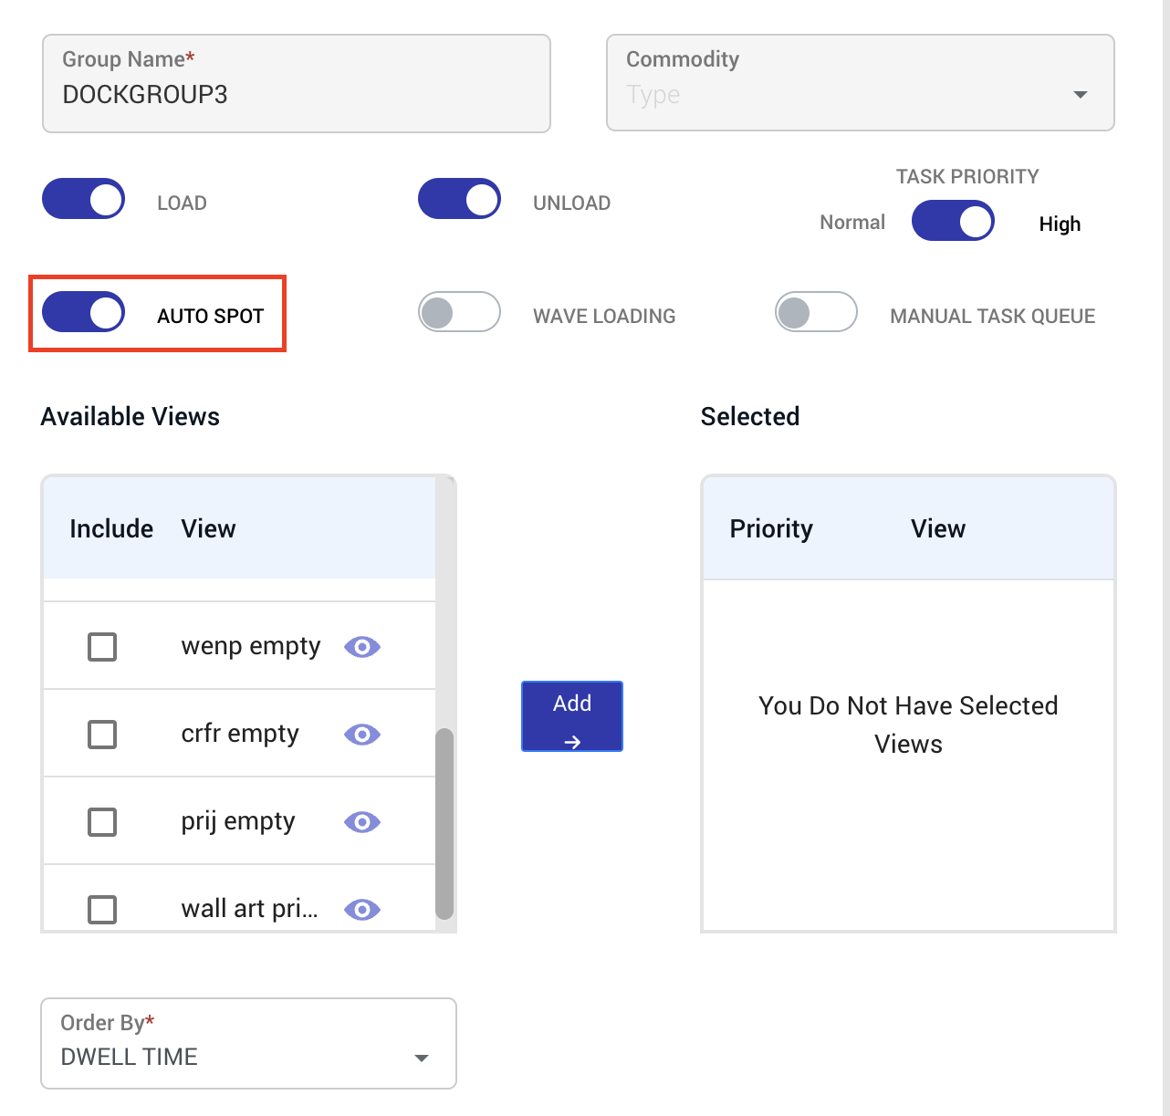Image resolution: width=1170 pixels, height=1116 pixels.
Task: Preview the prij empty view eye icon
Action: pyautogui.click(x=362, y=822)
